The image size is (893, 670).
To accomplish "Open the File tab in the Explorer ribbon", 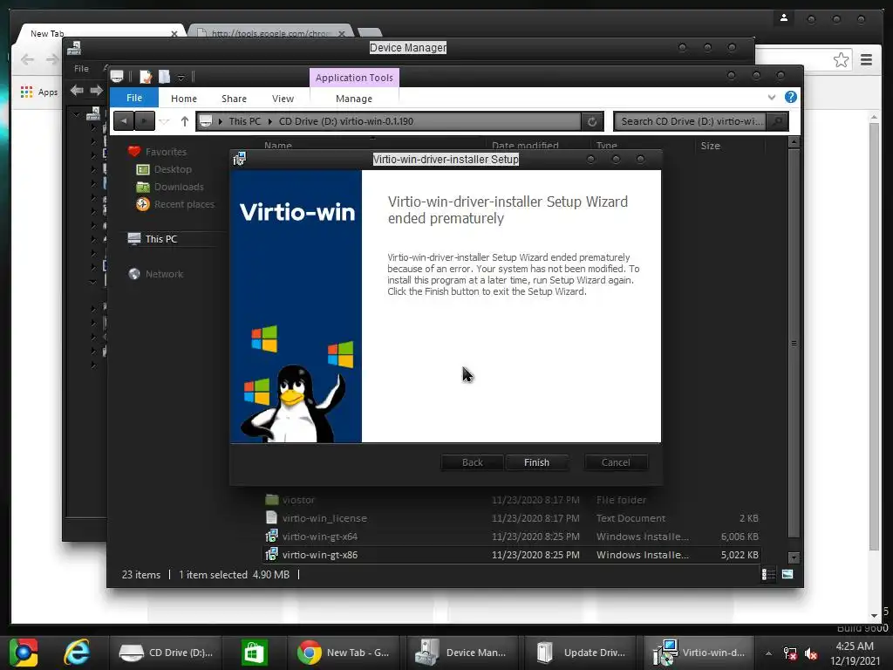I will click(133, 98).
